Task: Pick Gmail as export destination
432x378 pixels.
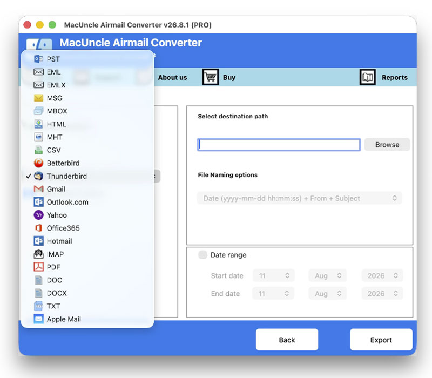Action: (x=87, y=189)
